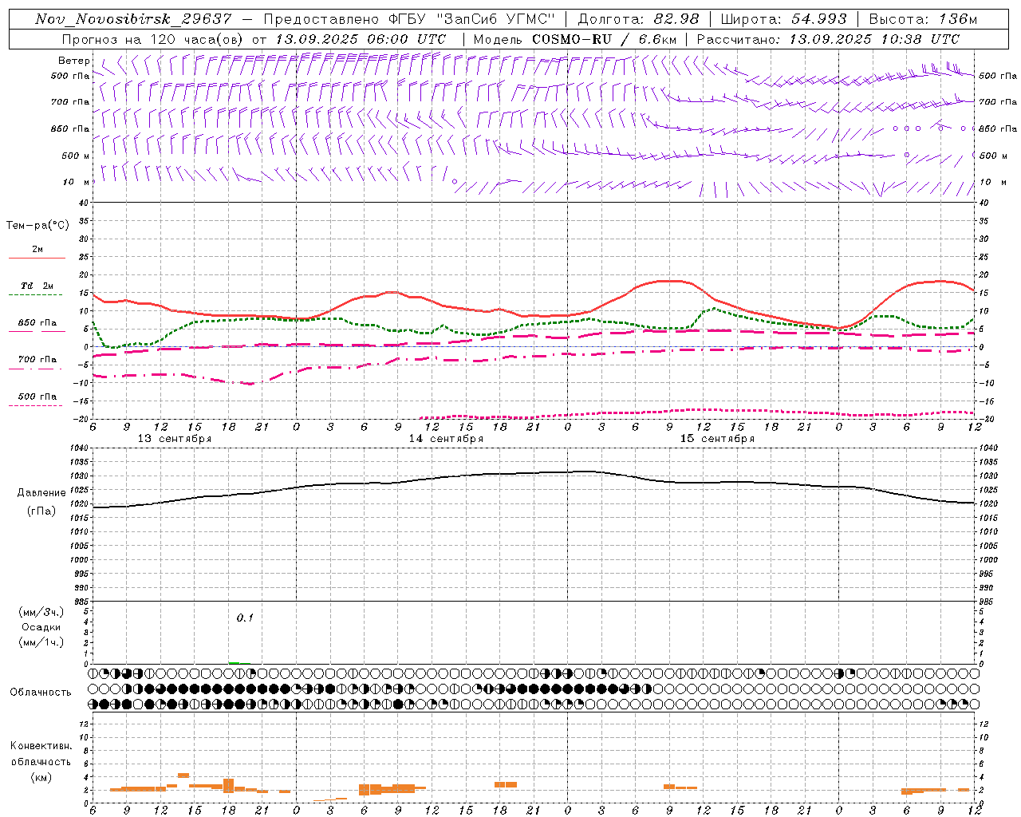
Task: Select the forecast start '13.09.2025 06:00 UTC'
Action: coord(360,39)
